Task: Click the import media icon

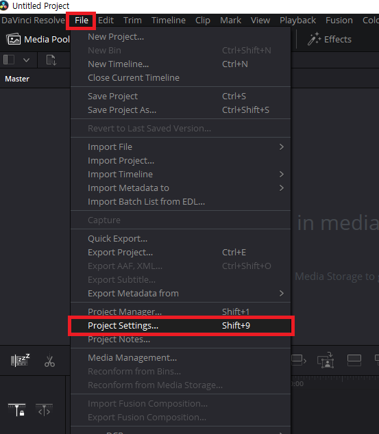Action: point(51,60)
